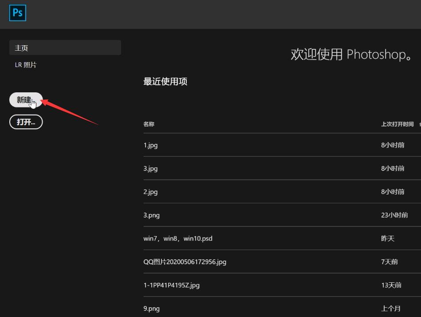The image size is (421, 317).
Task: Open recent file 1.jpg
Action: pyautogui.click(x=151, y=145)
